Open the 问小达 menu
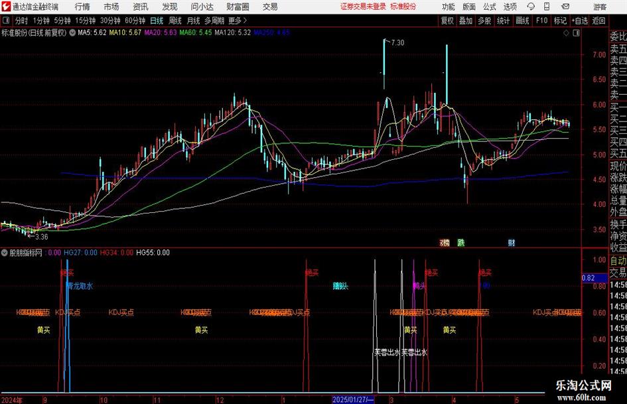This screenshot has width=627, height=404. pyautogui.click(x=202, y=7)
